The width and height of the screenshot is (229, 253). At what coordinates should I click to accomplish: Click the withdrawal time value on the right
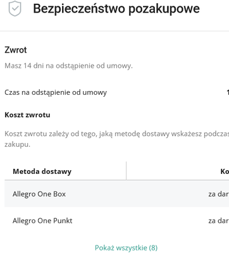(x=228, y=92)
